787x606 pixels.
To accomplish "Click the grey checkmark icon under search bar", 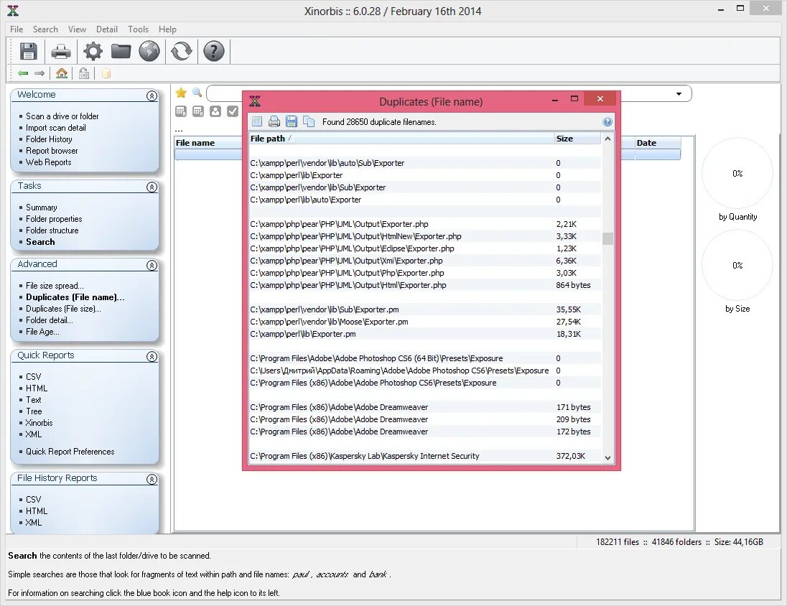I will (233, 111).
